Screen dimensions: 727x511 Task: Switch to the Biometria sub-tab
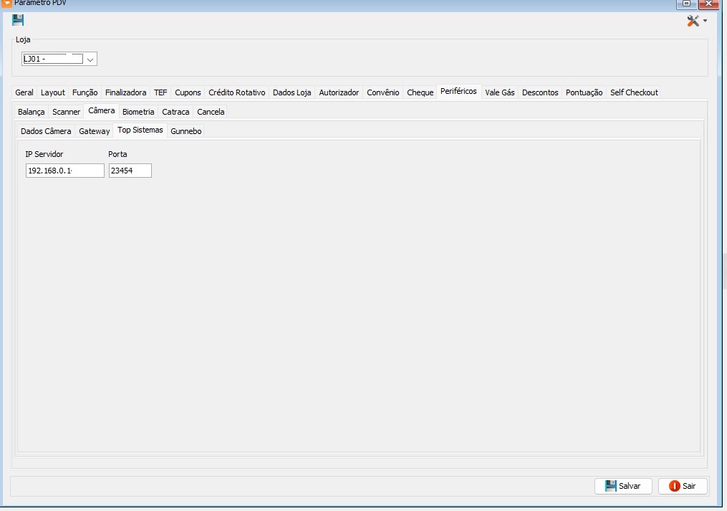(x=138, y=112)
